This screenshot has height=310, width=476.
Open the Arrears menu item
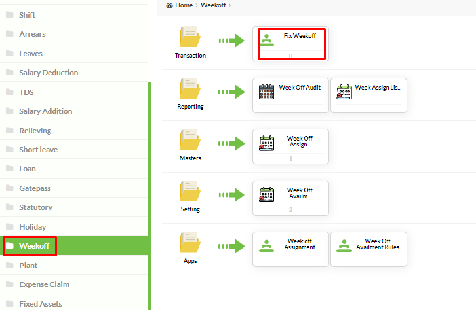[74, 33]
